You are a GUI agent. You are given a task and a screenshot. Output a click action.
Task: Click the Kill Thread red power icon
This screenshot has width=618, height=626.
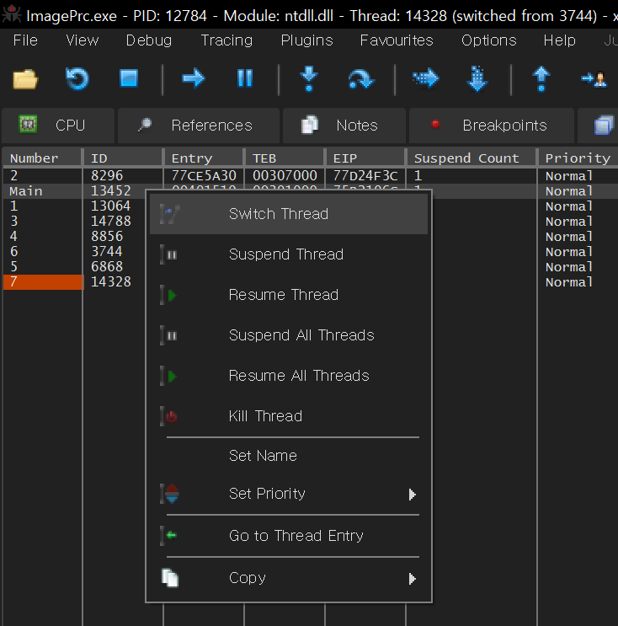point(170,416)
